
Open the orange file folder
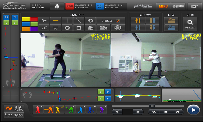click(x=171, y=21)
